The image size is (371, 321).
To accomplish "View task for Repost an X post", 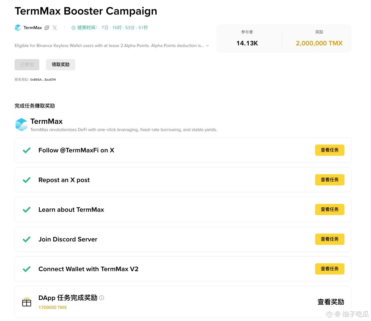I will 330,180.
